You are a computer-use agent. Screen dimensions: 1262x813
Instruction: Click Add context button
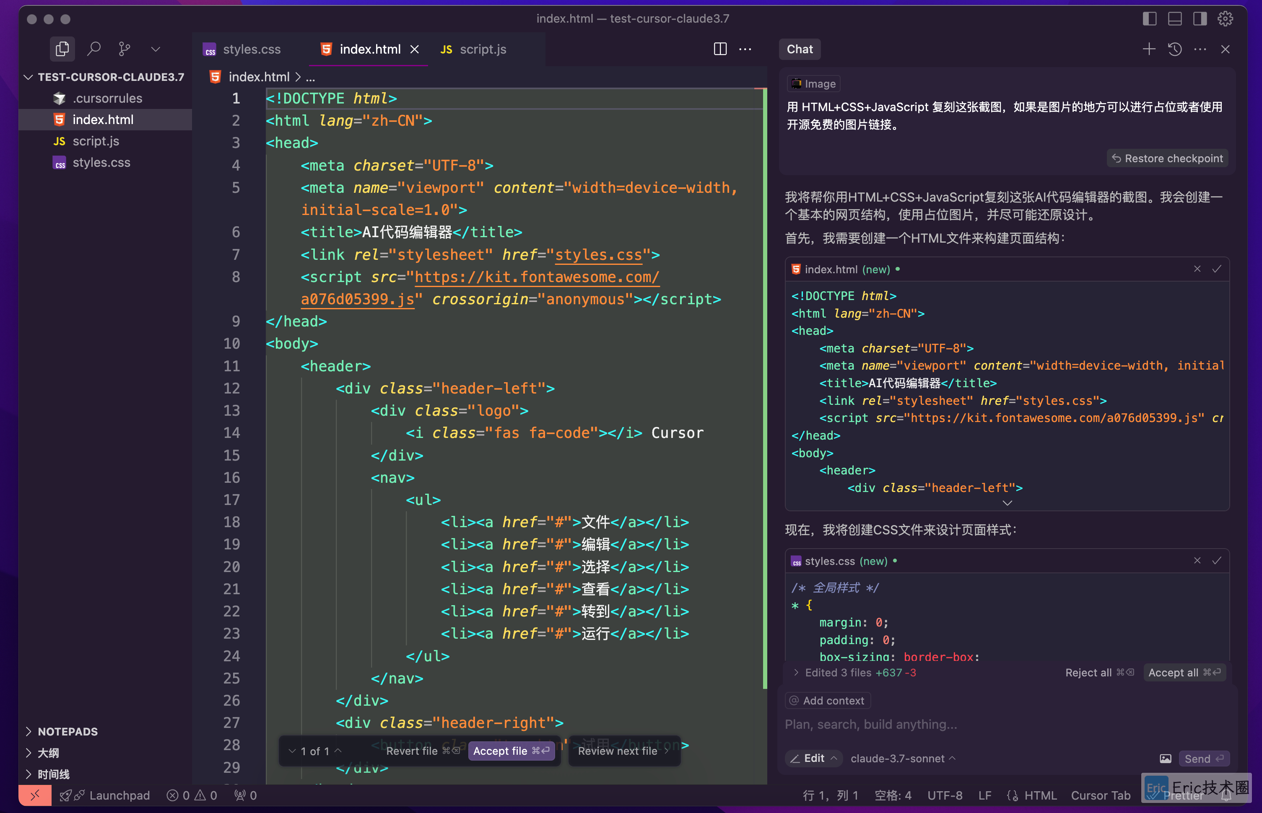828,701
